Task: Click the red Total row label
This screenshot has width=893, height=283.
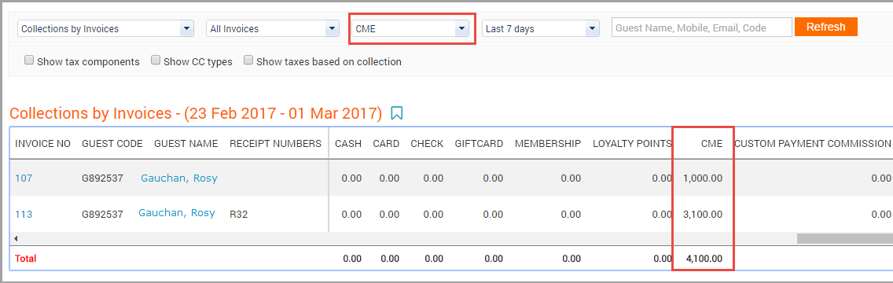Action: pos(26,259)
